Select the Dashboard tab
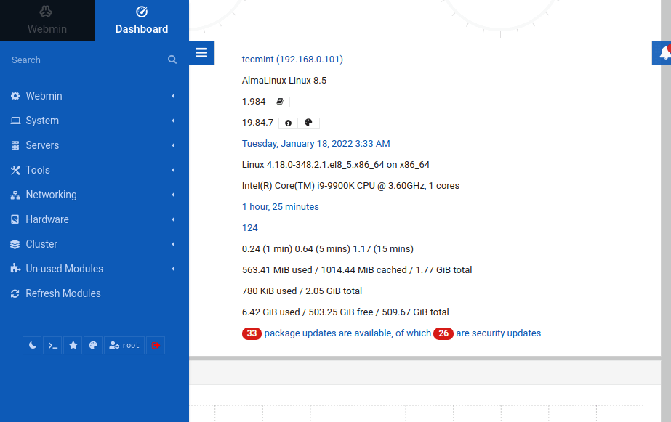 pos(141,20)
